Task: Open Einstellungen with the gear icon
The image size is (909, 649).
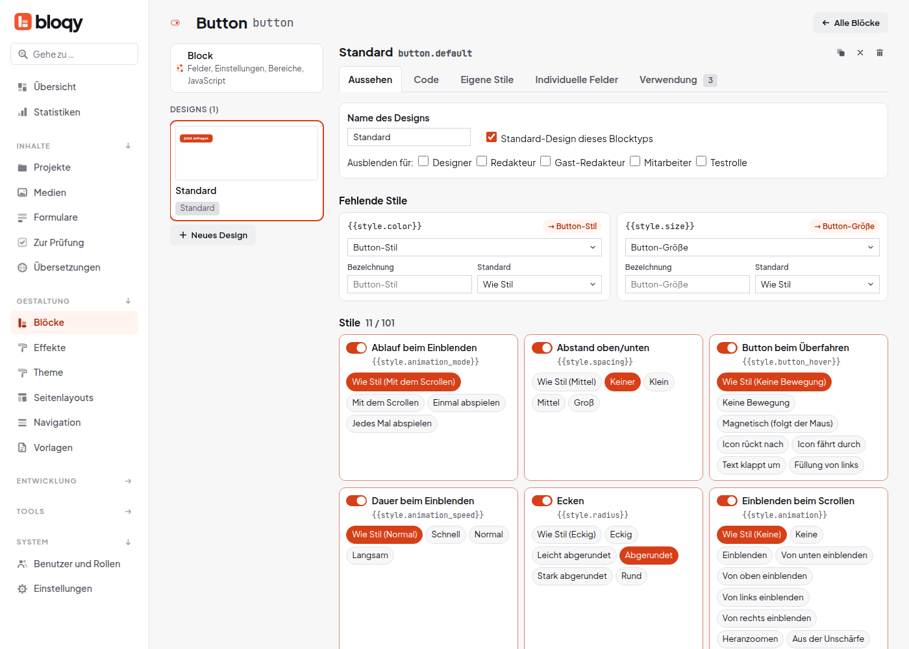Action: pos(74,589)
